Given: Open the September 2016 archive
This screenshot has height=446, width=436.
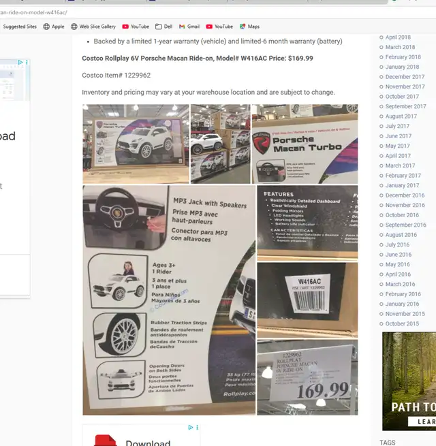Looking at the screenshot, I should tap(405, 225).
